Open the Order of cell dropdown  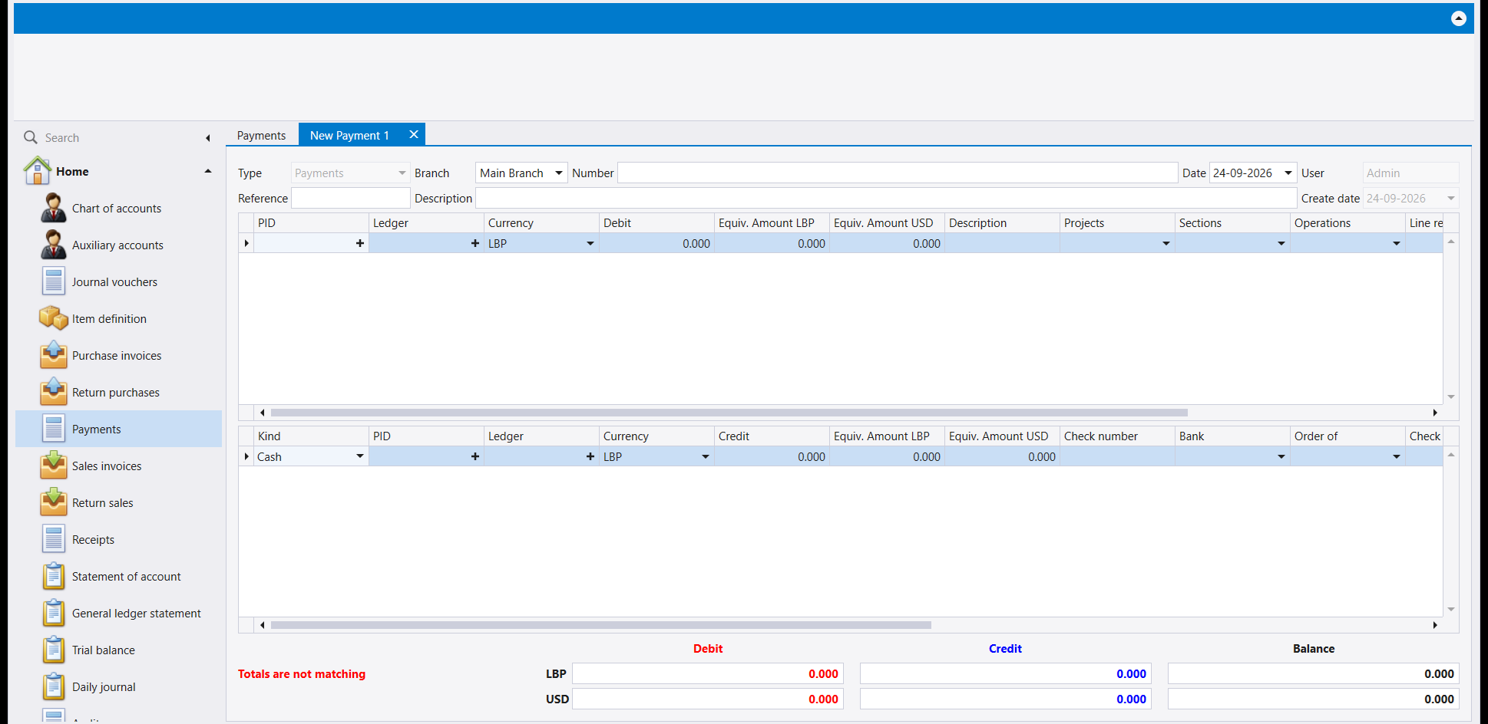coord(1397,456)
